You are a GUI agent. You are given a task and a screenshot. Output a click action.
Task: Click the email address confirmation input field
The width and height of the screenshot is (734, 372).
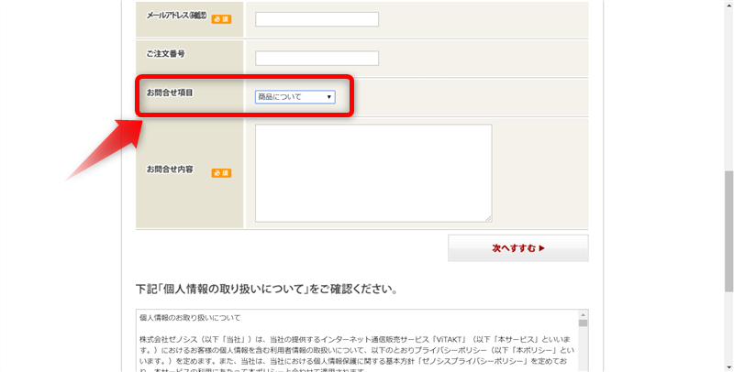[x=317, y=19]
